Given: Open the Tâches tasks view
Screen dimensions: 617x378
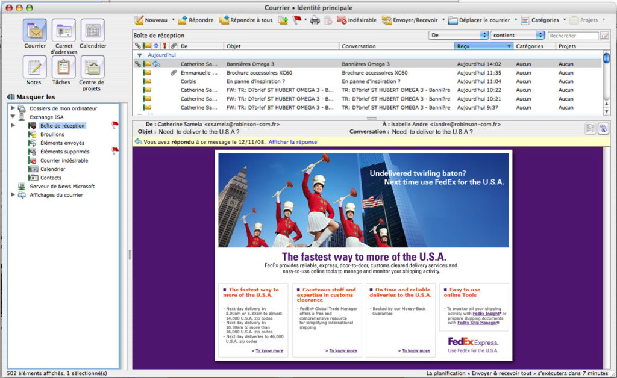Looking at the screenshot, I should 63,70.
